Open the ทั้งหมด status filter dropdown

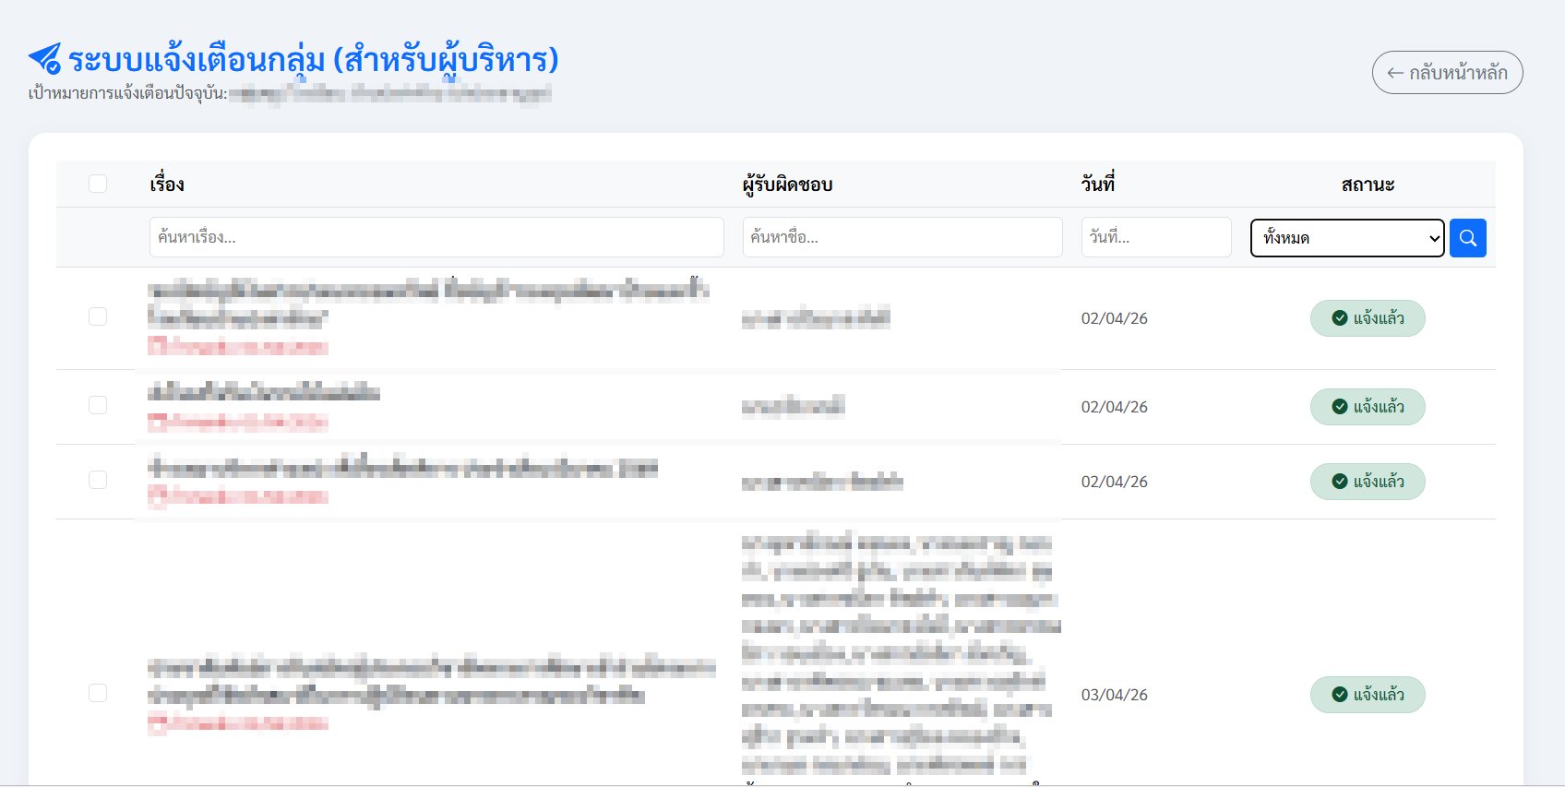pos(1346,238)
